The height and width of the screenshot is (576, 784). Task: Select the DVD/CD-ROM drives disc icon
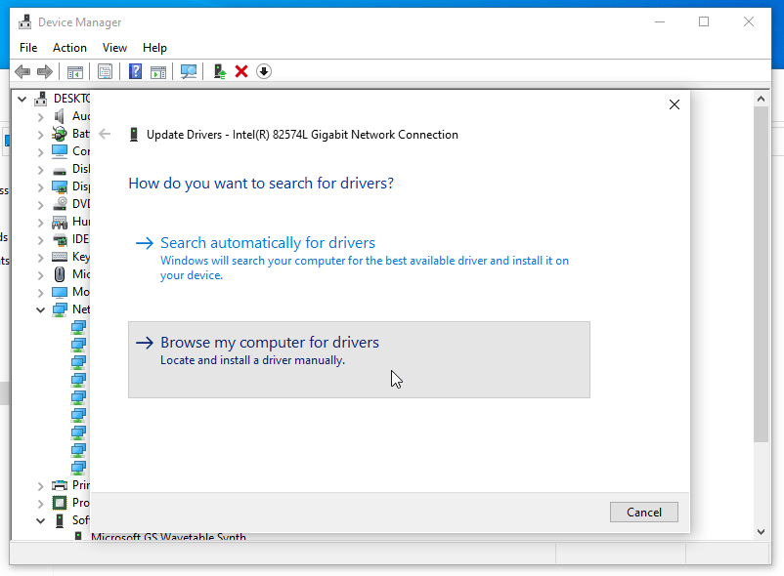[60, 204]
